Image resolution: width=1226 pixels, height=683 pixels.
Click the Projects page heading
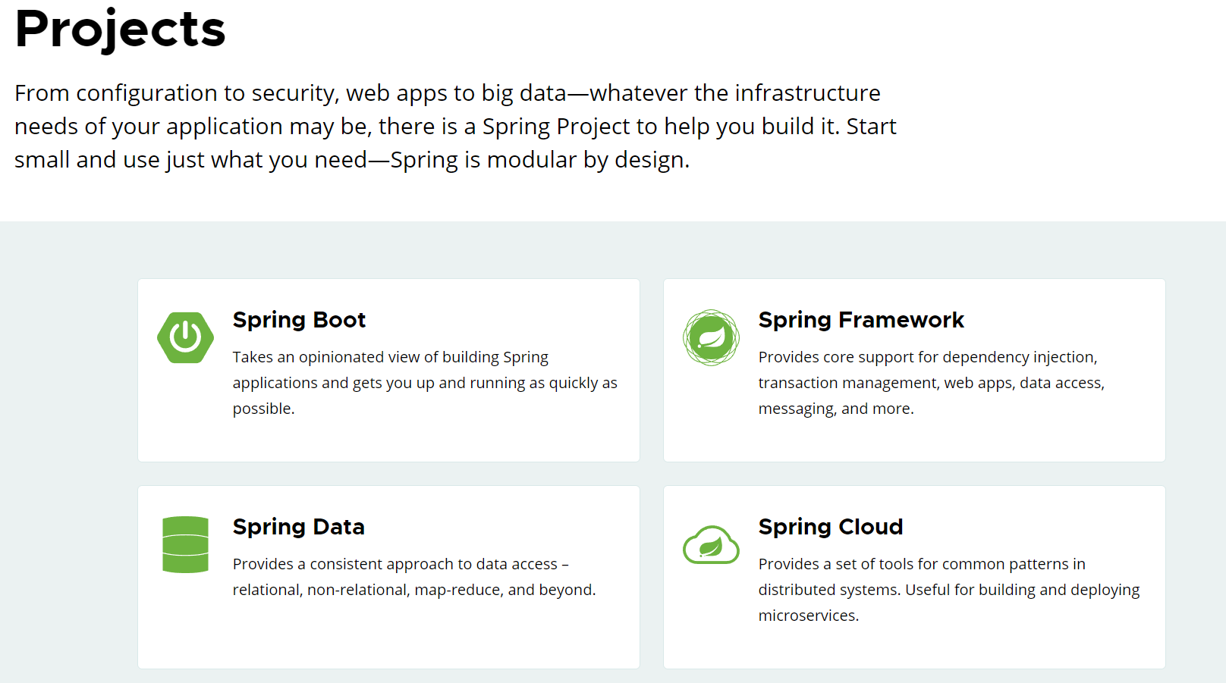tap(120, 30)
